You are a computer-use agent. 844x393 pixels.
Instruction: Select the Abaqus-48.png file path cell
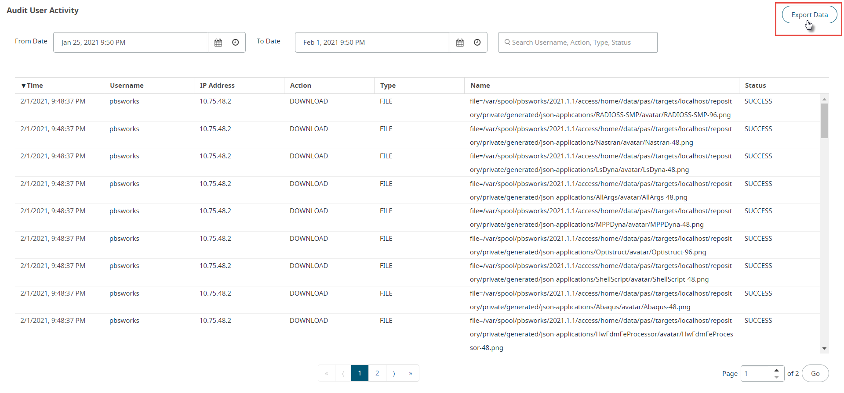coord(601,300)
